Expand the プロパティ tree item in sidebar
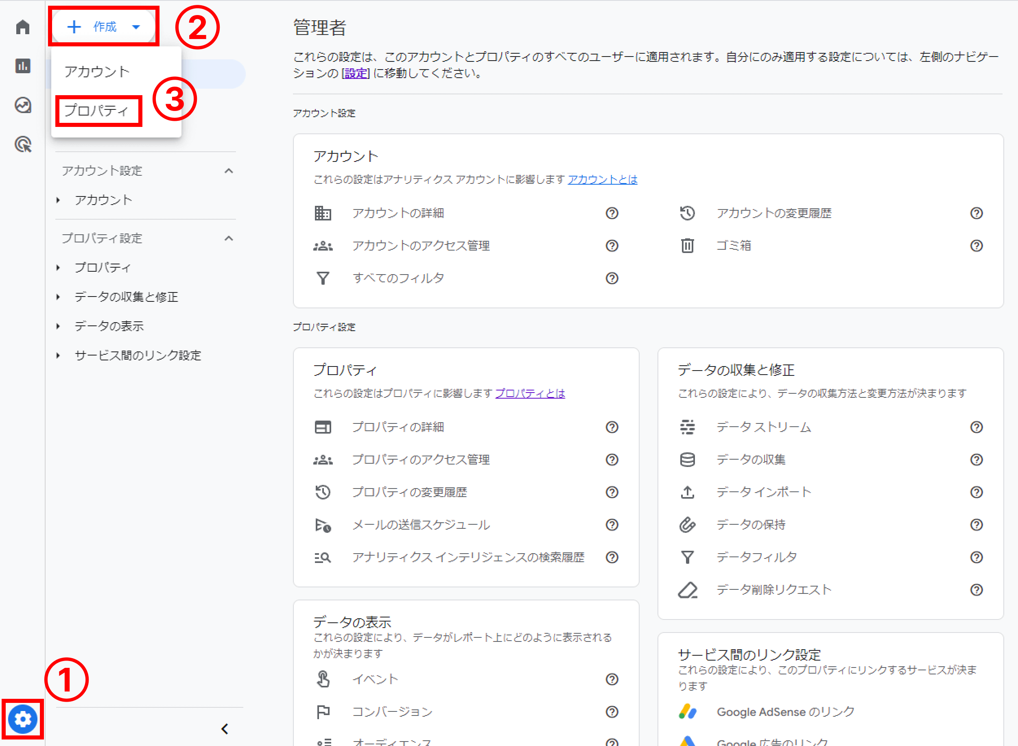 click(x=58, y=267)
